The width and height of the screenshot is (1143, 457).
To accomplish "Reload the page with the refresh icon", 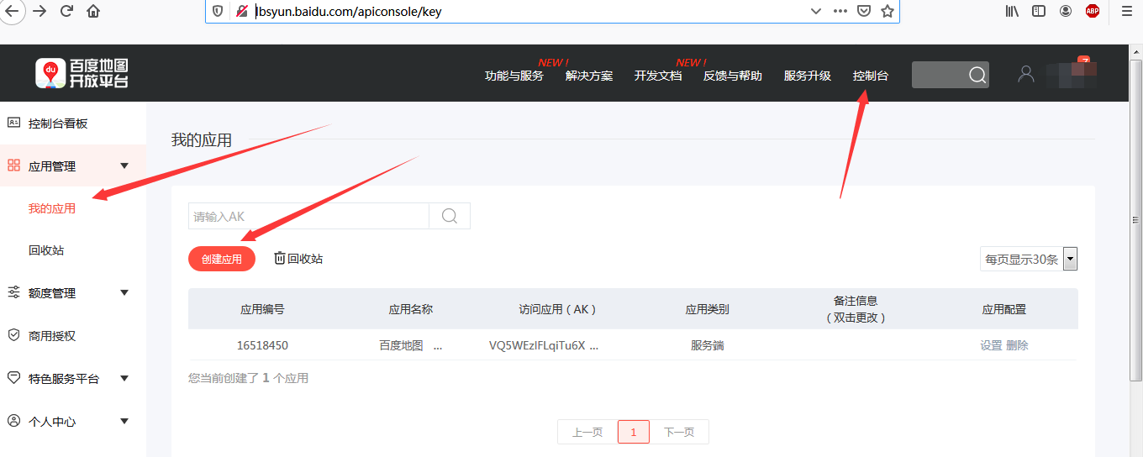I will click(66, 12).
